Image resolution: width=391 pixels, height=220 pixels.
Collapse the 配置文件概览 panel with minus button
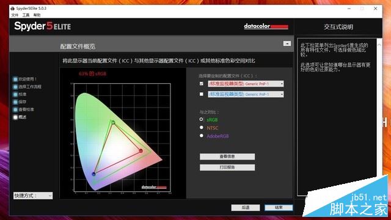click(x=287, y=43)
